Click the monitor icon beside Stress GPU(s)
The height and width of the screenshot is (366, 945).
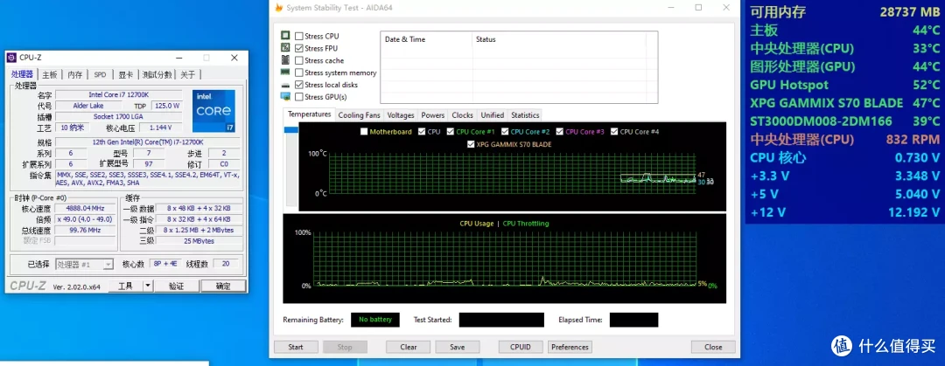285,96
